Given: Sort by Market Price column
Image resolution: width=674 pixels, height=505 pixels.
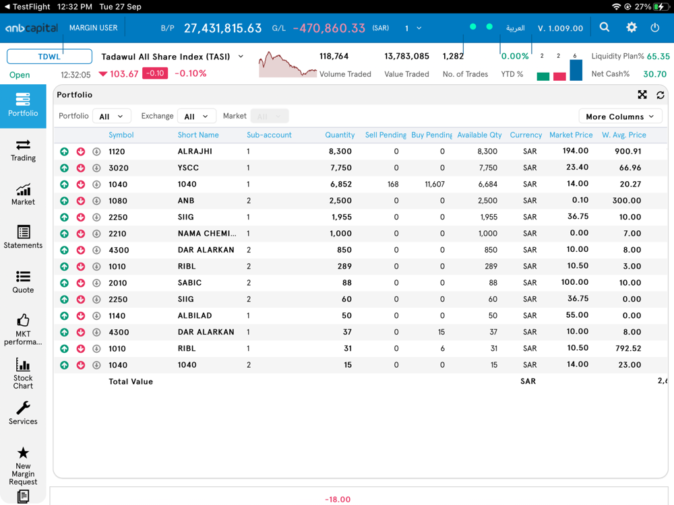Looking at the screenshot, I should [x=571, y=135].
